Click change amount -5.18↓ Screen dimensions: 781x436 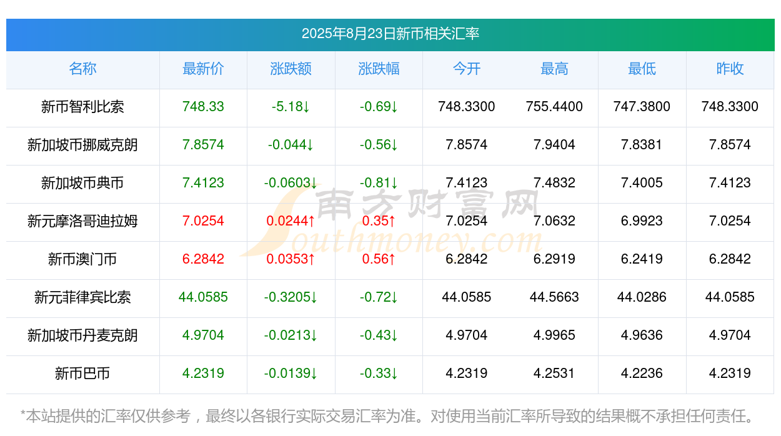click(x=291, y=107)
